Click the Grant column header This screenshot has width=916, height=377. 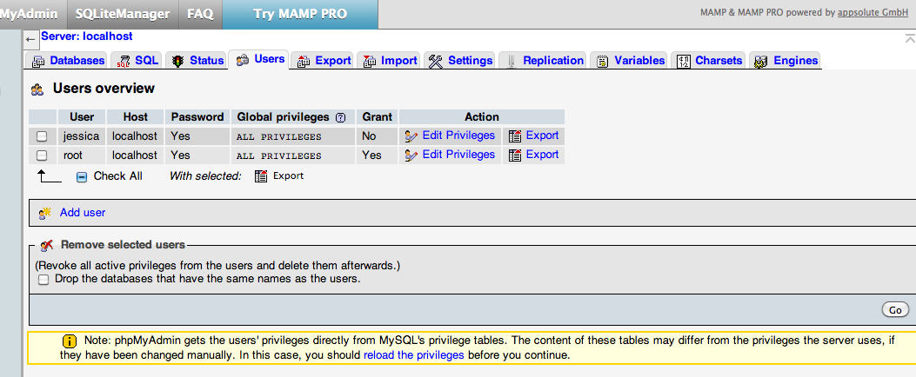tap(378, 116)
